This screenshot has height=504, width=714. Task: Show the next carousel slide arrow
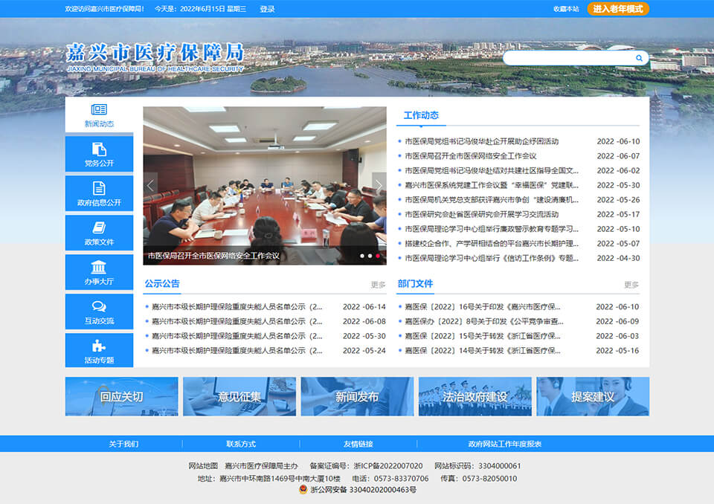[x=379, y=186]
